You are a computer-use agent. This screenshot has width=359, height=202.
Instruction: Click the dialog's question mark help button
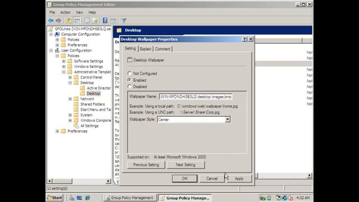[245, 39]
